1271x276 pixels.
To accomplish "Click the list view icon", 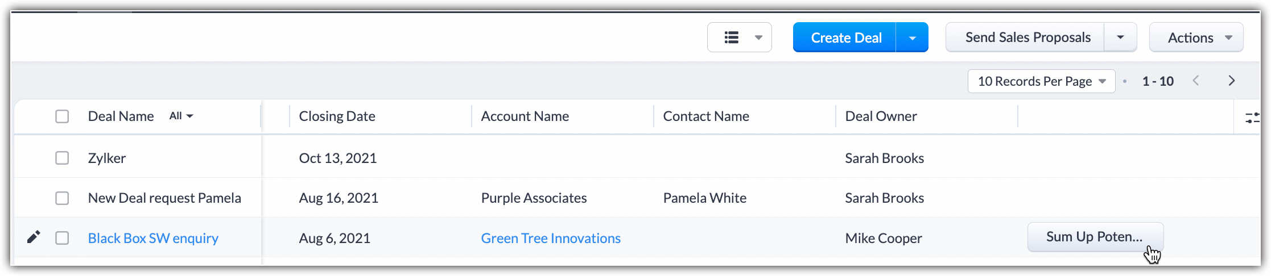I will [732, 37].
